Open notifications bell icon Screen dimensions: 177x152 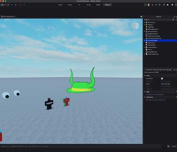[172, 5]
